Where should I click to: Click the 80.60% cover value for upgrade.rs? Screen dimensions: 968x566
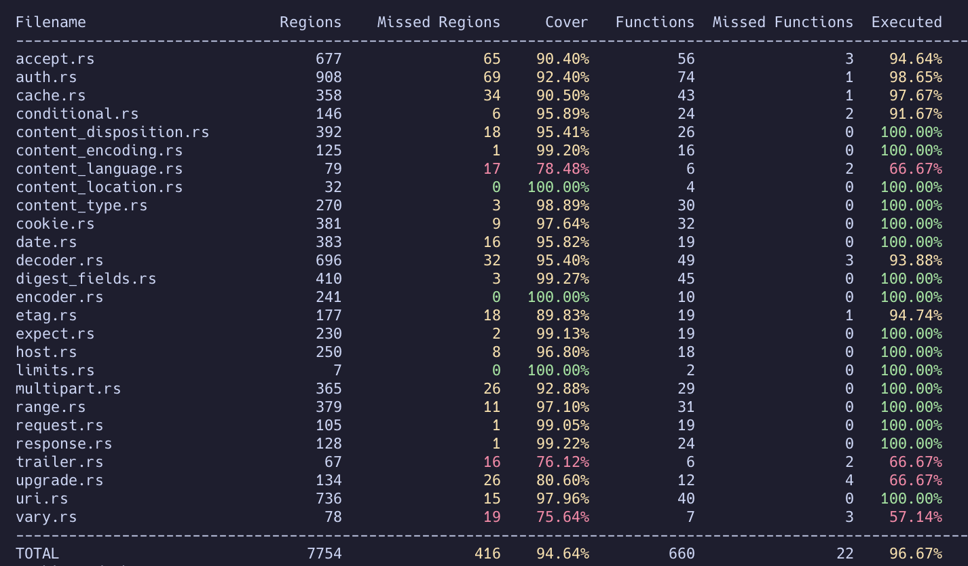click(563, 480)
